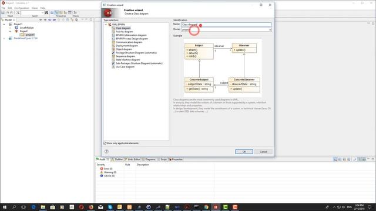Click the redo toolbar icon
The width and height of the screenshot is (376, 211).
[x=11, y=12]
